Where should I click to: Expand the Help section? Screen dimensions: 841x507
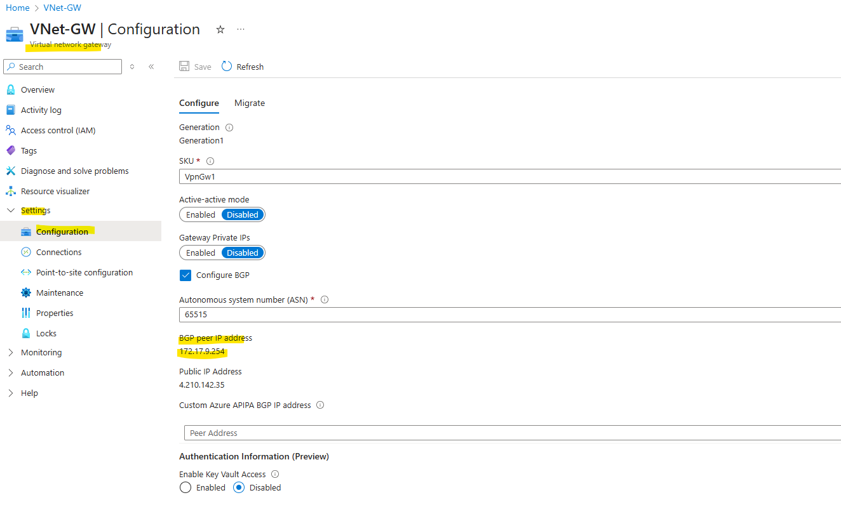coord(10,393)
